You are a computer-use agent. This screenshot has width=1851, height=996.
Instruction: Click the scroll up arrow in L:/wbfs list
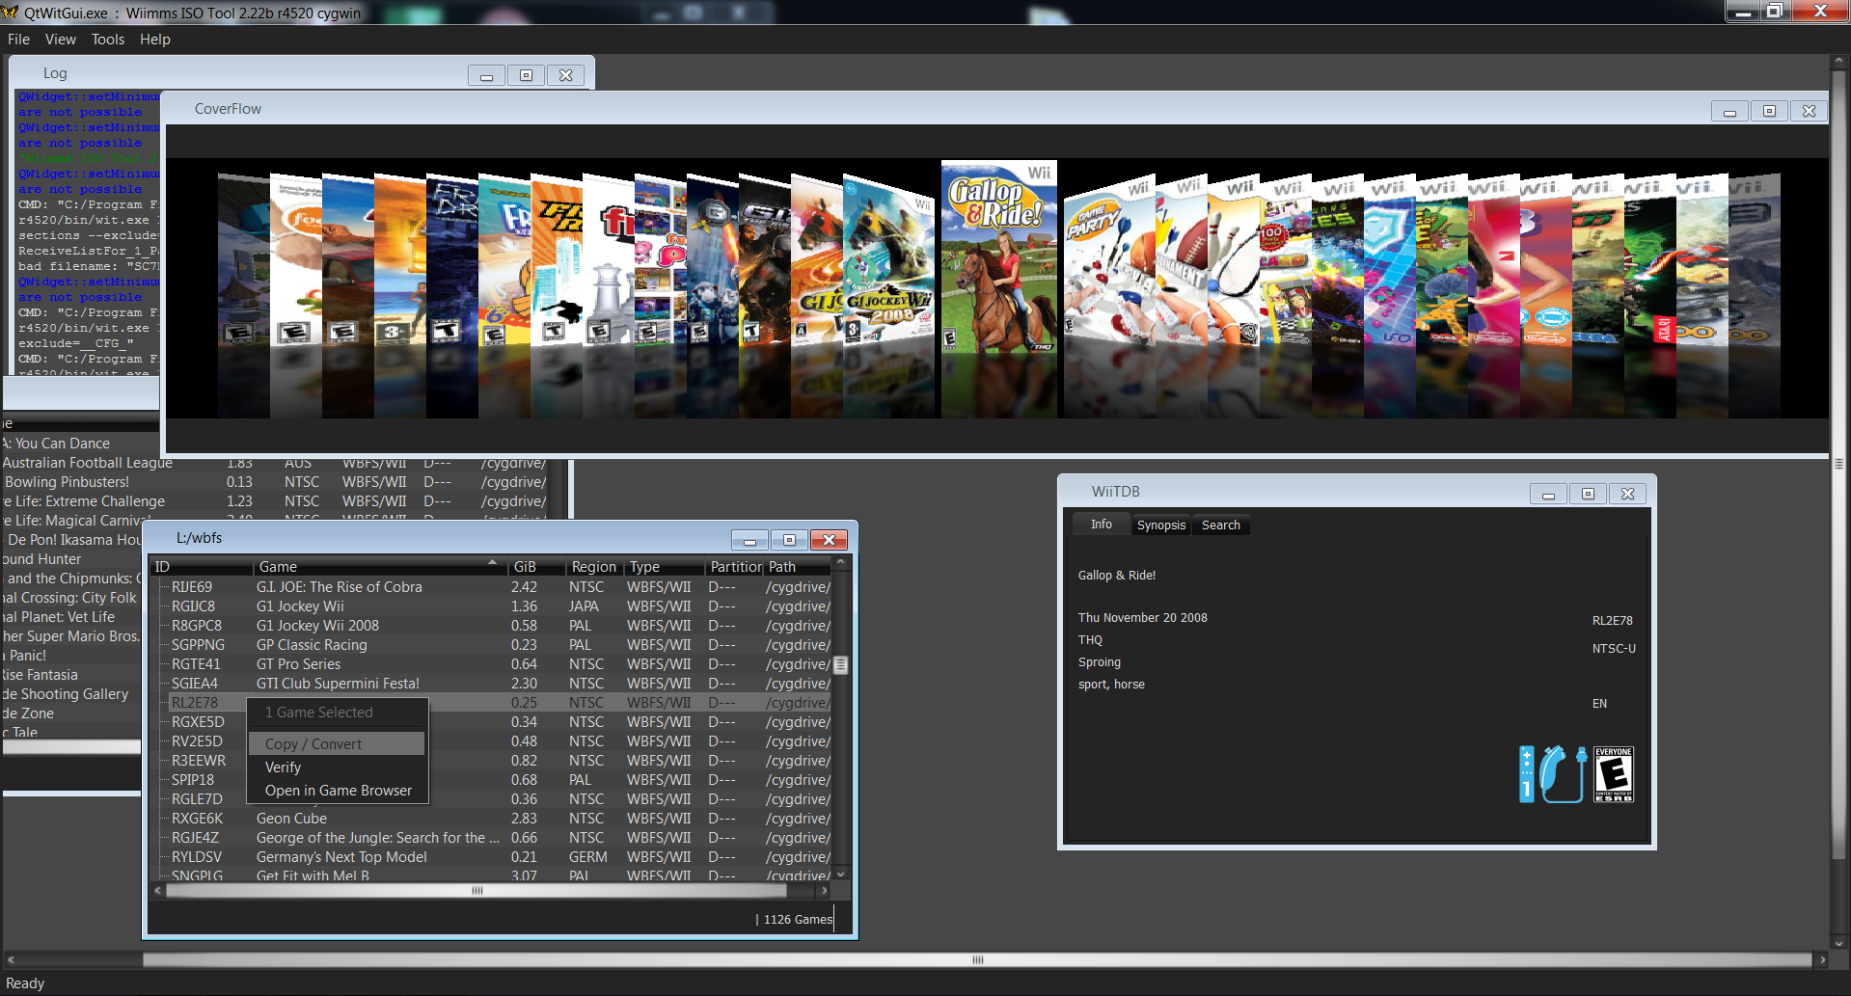tap(841, 562)
